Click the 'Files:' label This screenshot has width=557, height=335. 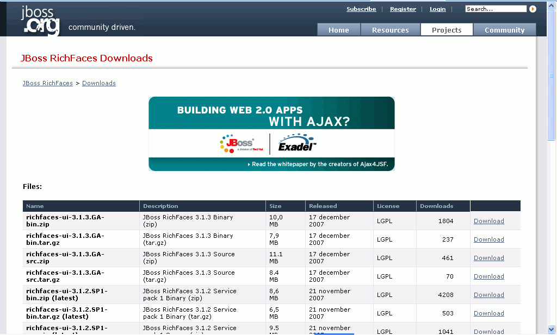32,186
